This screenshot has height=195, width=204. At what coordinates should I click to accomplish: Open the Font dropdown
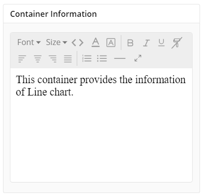pyautogui.click(x=29, y=43)
